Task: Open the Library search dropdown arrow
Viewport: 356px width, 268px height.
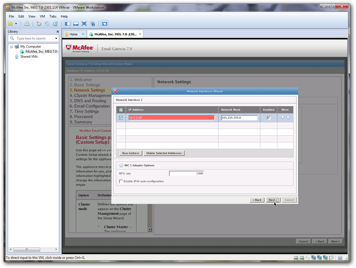Action: [x=56, y=38]
